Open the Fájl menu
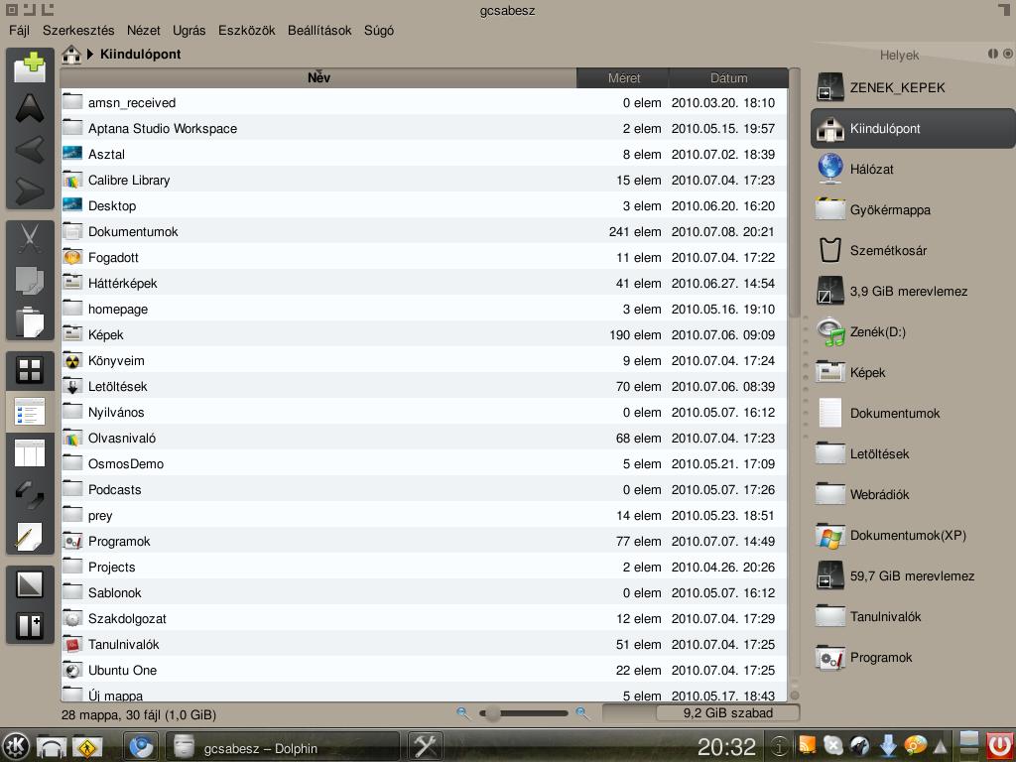The width and height of the screenshot is (1016, 762). (x=20, y=31)
